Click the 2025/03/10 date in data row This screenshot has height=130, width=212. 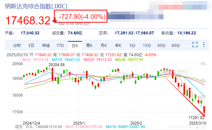point(17,55)
